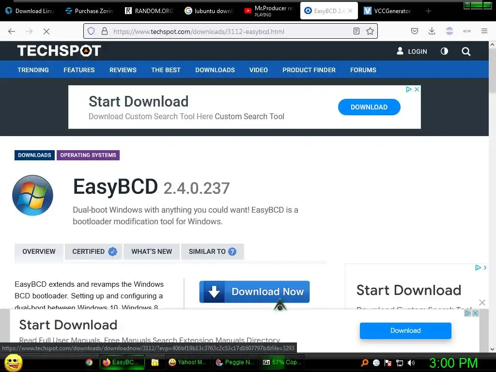The image size is (496, 372).
Task: Open TRENDING in navigation bar
Action: click(x=33, y=70)
